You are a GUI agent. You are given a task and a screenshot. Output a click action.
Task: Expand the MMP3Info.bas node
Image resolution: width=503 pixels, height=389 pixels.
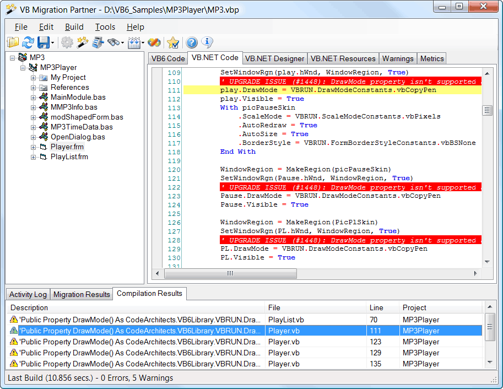33,108
